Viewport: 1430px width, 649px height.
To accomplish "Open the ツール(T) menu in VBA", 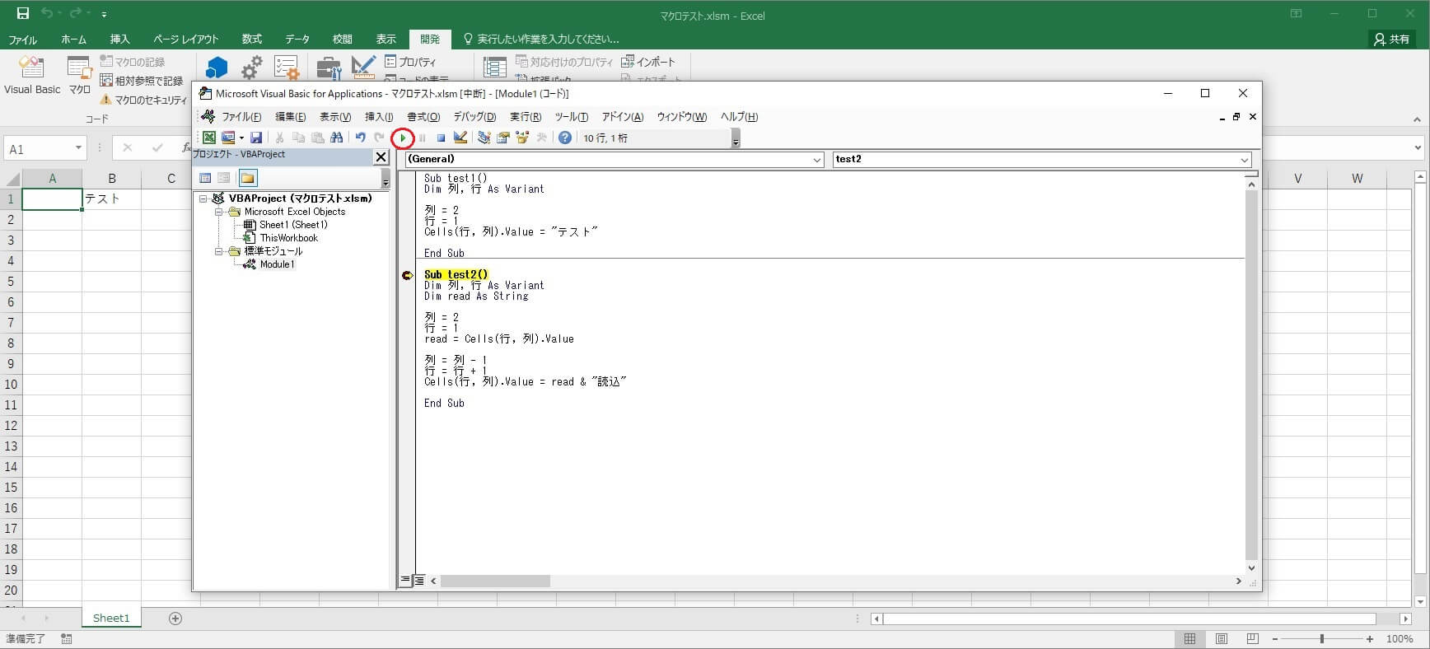I will pyautogui.click(x=571, y=117).
